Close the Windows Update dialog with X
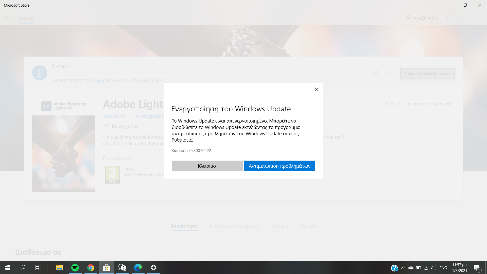Viewport: 487px width, 274px height. 316,89
